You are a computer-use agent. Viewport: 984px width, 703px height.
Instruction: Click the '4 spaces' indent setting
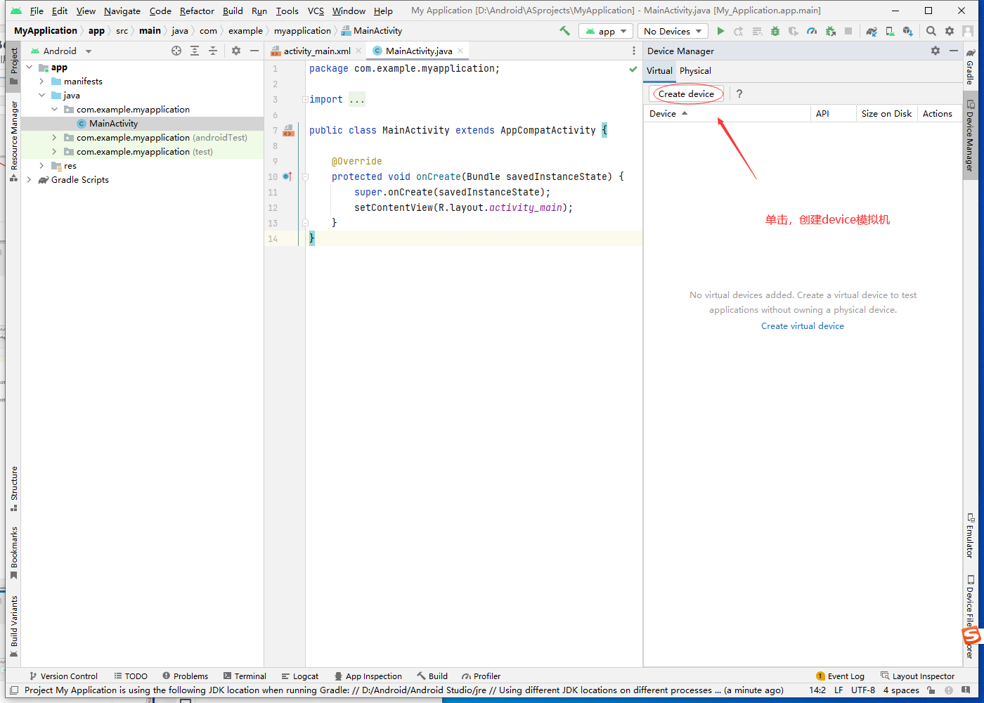coord(901,690)
